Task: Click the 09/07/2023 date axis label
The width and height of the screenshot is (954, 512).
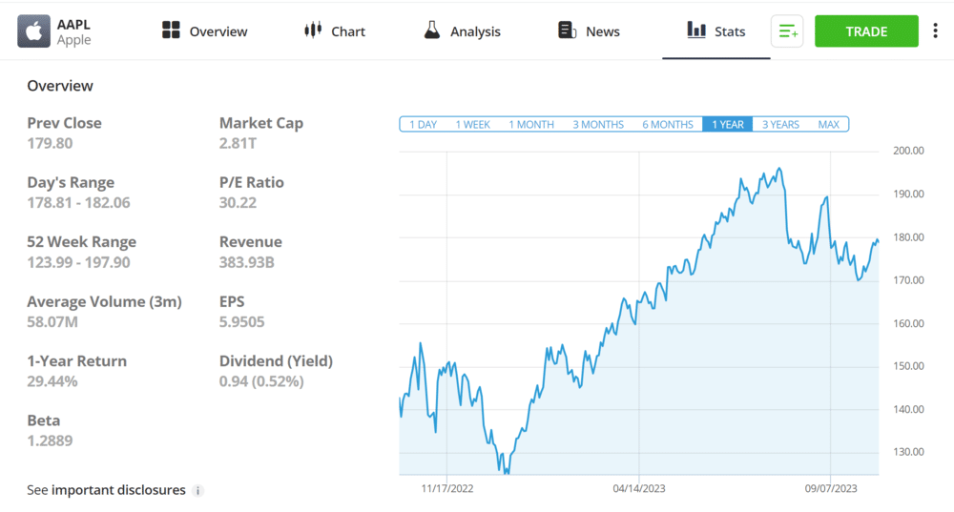Action: click(x=831, y=489)
